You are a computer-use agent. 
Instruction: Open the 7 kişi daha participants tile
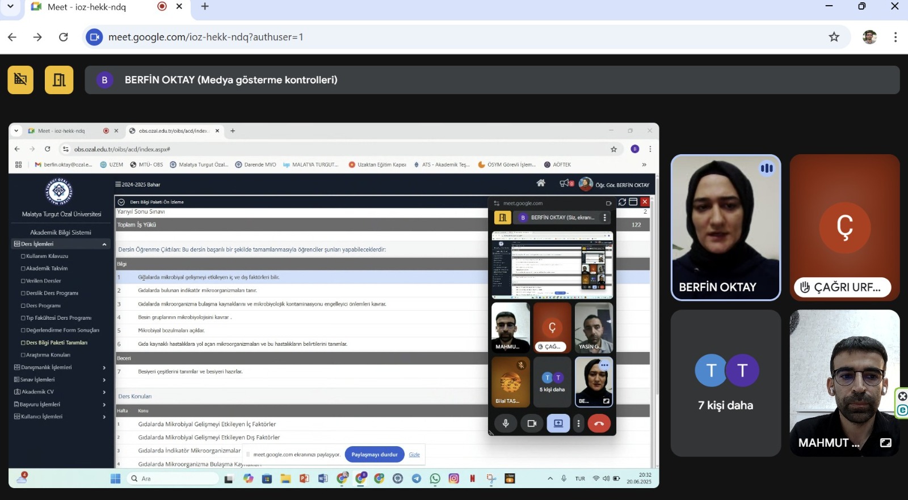726,383
